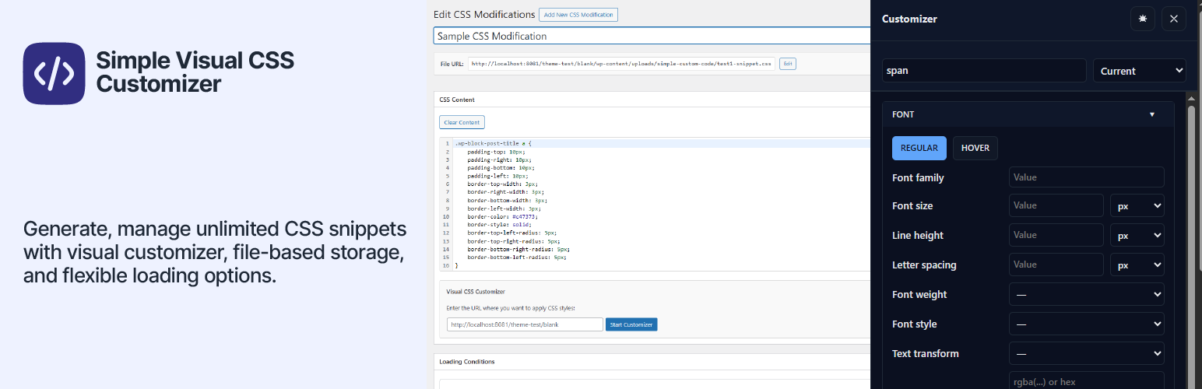Focus the Sample CSS Modification title field

click(652, 36)
